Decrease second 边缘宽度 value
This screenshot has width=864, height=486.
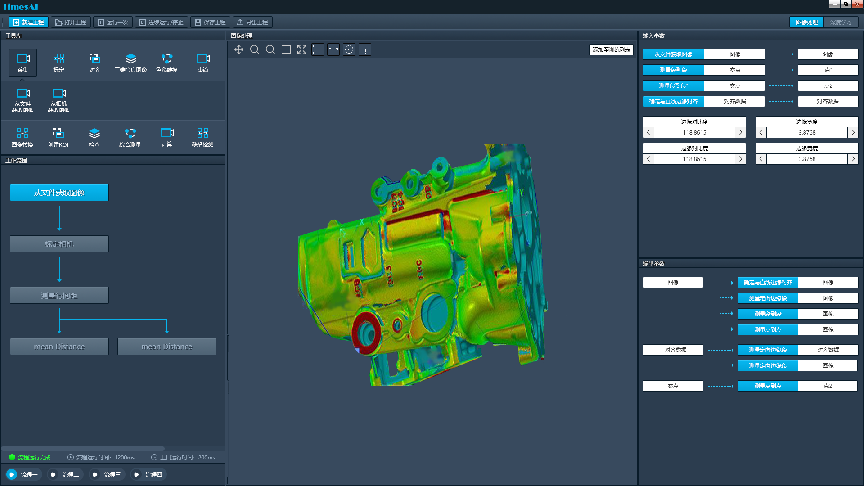[761, 159]
